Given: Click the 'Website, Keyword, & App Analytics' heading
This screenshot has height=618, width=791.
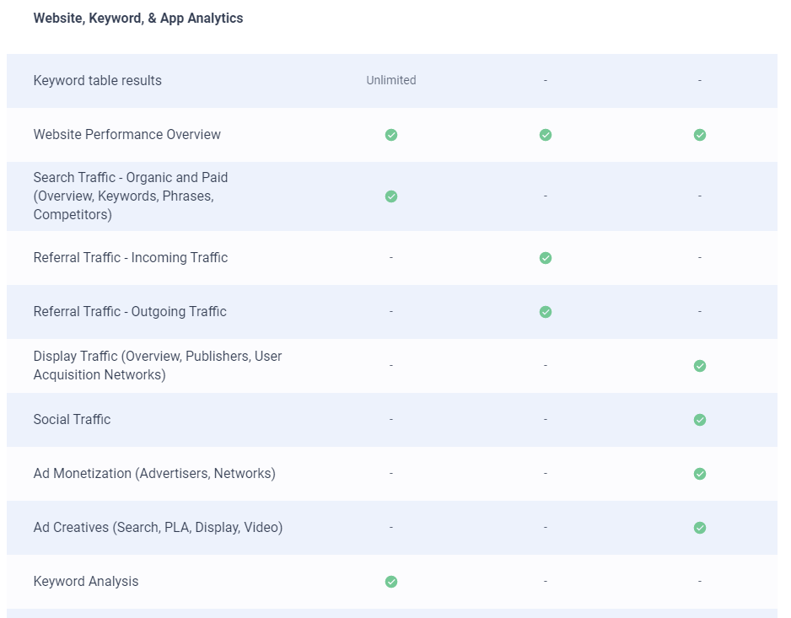Looking at the screenshot, I should pos(138,19).
